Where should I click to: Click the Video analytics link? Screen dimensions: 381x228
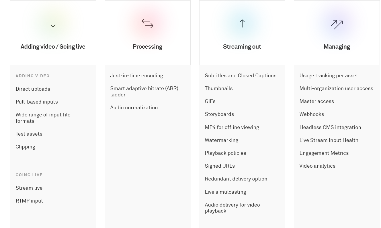[x=317, y=166]
